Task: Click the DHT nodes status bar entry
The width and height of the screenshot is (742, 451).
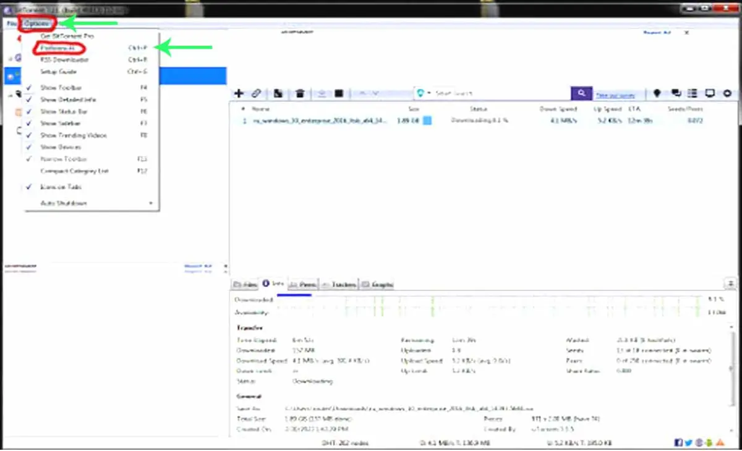Action: [346, 443]
